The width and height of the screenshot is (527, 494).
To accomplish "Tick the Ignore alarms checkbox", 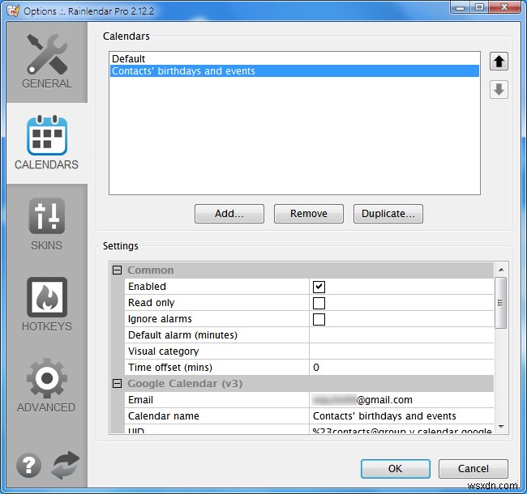I will 319,319.
